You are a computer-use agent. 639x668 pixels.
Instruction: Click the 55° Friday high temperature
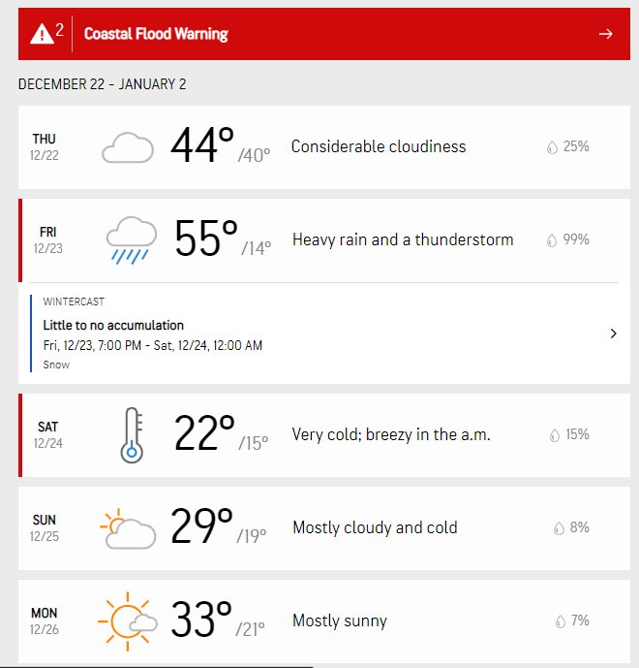(x=206, y=239)
